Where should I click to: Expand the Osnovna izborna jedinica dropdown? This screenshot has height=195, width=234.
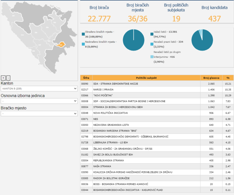[x=39, y=101]
